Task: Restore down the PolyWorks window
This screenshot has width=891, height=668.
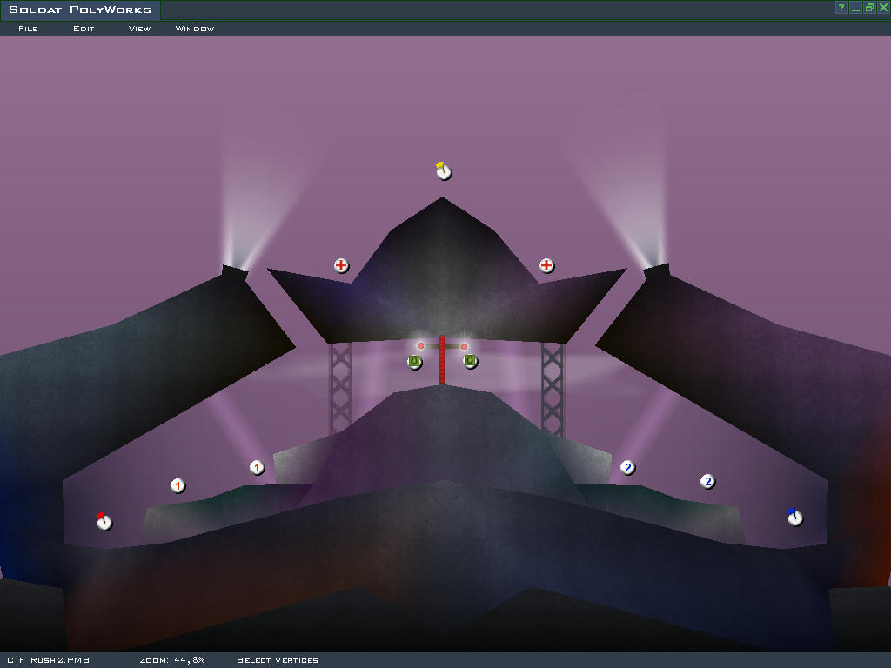Action: 869,8
